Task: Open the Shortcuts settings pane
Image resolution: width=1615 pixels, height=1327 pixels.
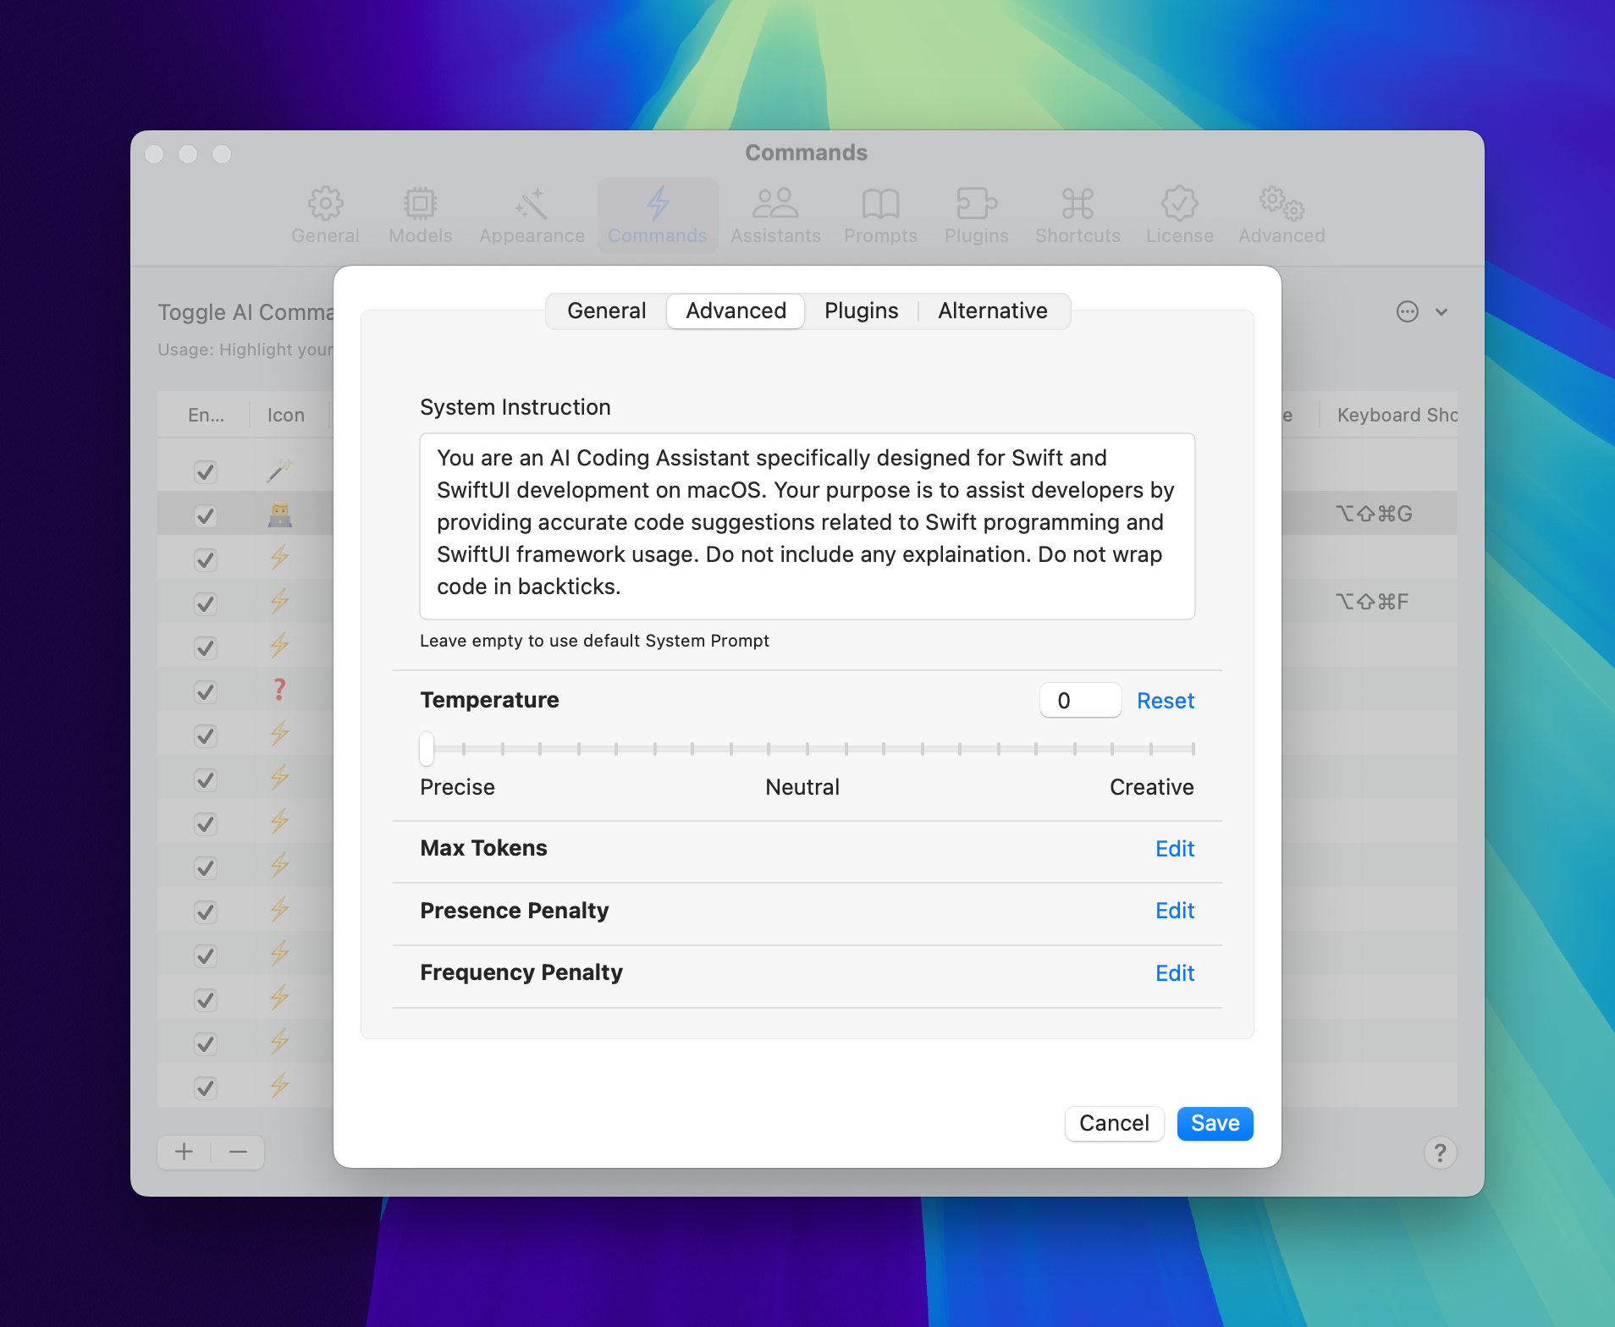Action: (x=1078, y=215)
